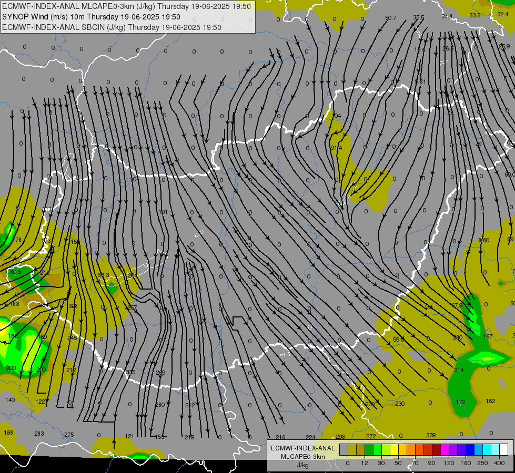Click the map value 32.4
This screenshot has height=473, width=515.
click(502, 14)
